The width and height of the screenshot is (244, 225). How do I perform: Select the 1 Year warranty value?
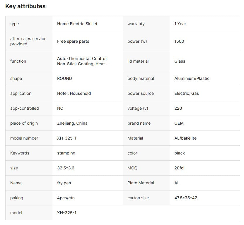[x=180, y=24]
